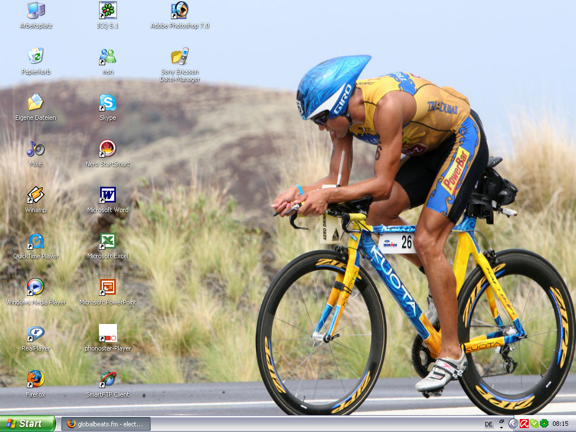Open the DE language bar selector
The width and height of the screenshot is (576, 432).
(489, 424)
